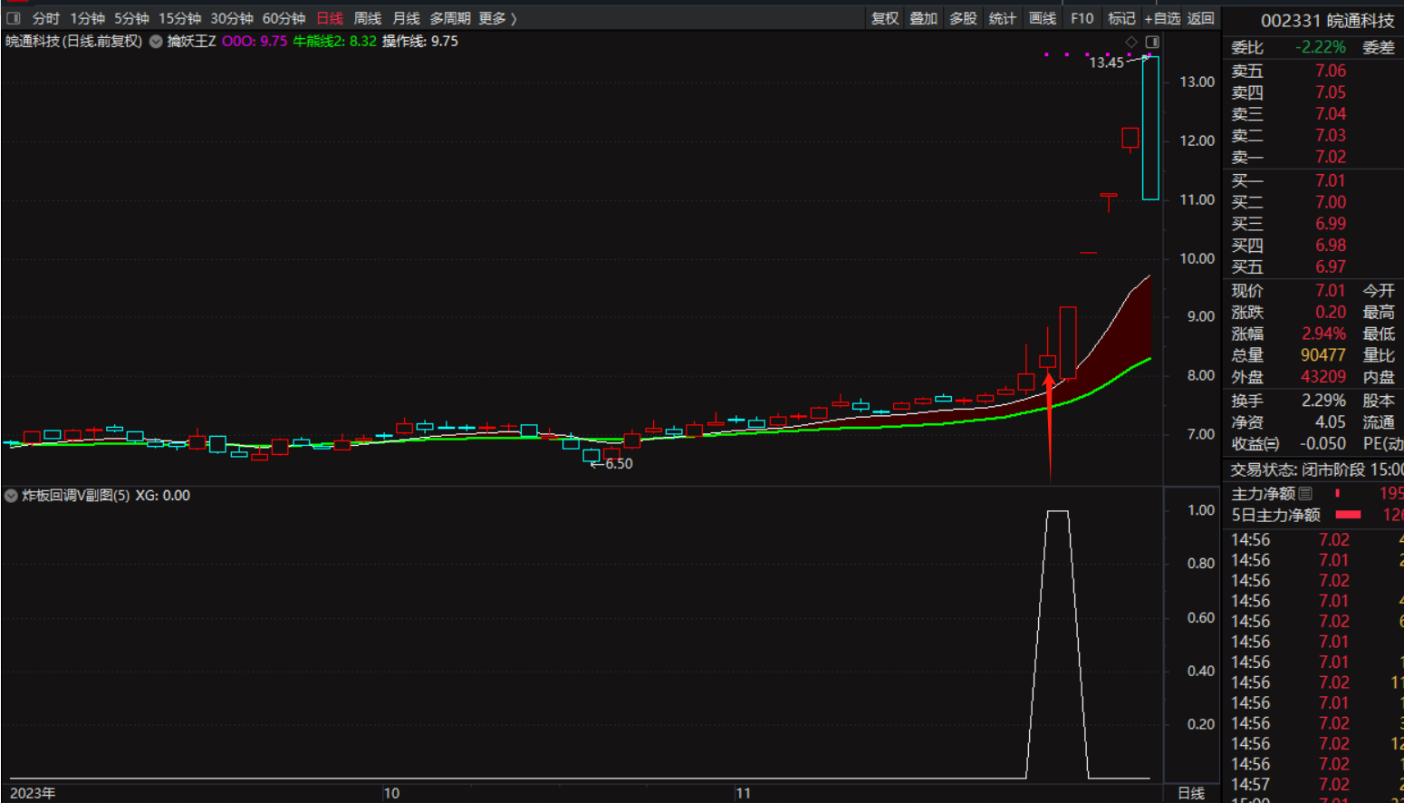Click the 5日主力净额 red bar
1404x803 pixels.
pos(1349,515)
